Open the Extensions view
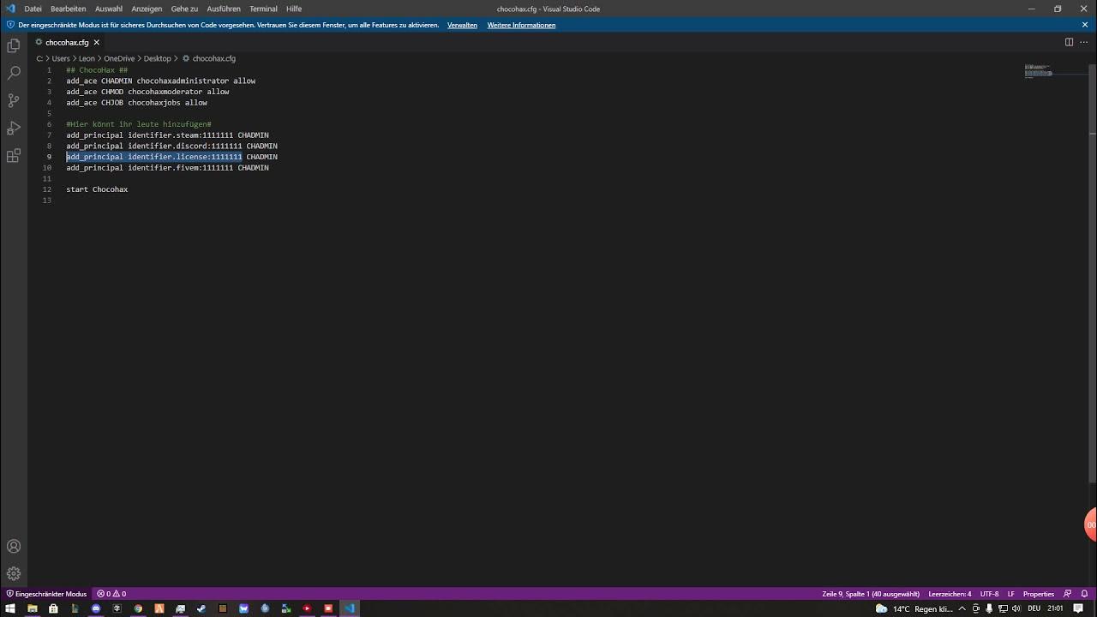The height and width of the screenshot is (617, 1097). pyautogui.click(x=14, y=155)
